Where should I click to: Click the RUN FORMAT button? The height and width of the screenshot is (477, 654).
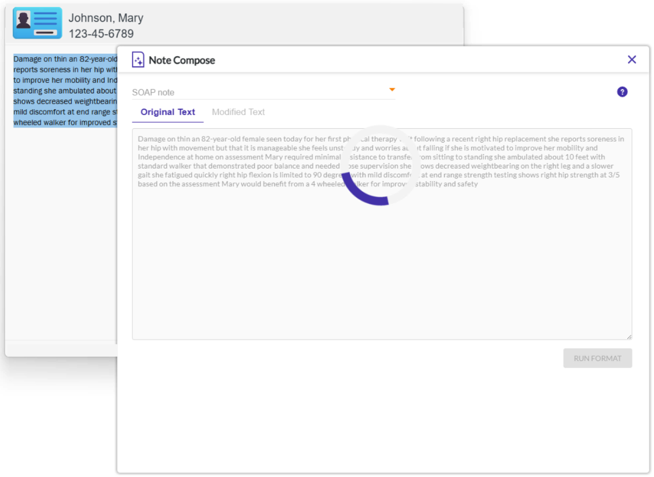(597, 358)
